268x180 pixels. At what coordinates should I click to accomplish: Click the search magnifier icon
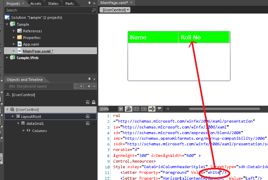pyautogui.click(x=94, y=10)
